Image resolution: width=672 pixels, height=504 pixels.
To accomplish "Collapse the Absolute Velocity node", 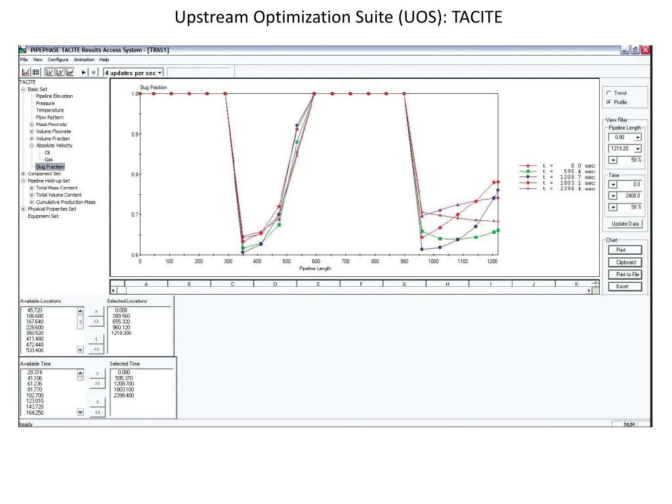I will 31,146.
